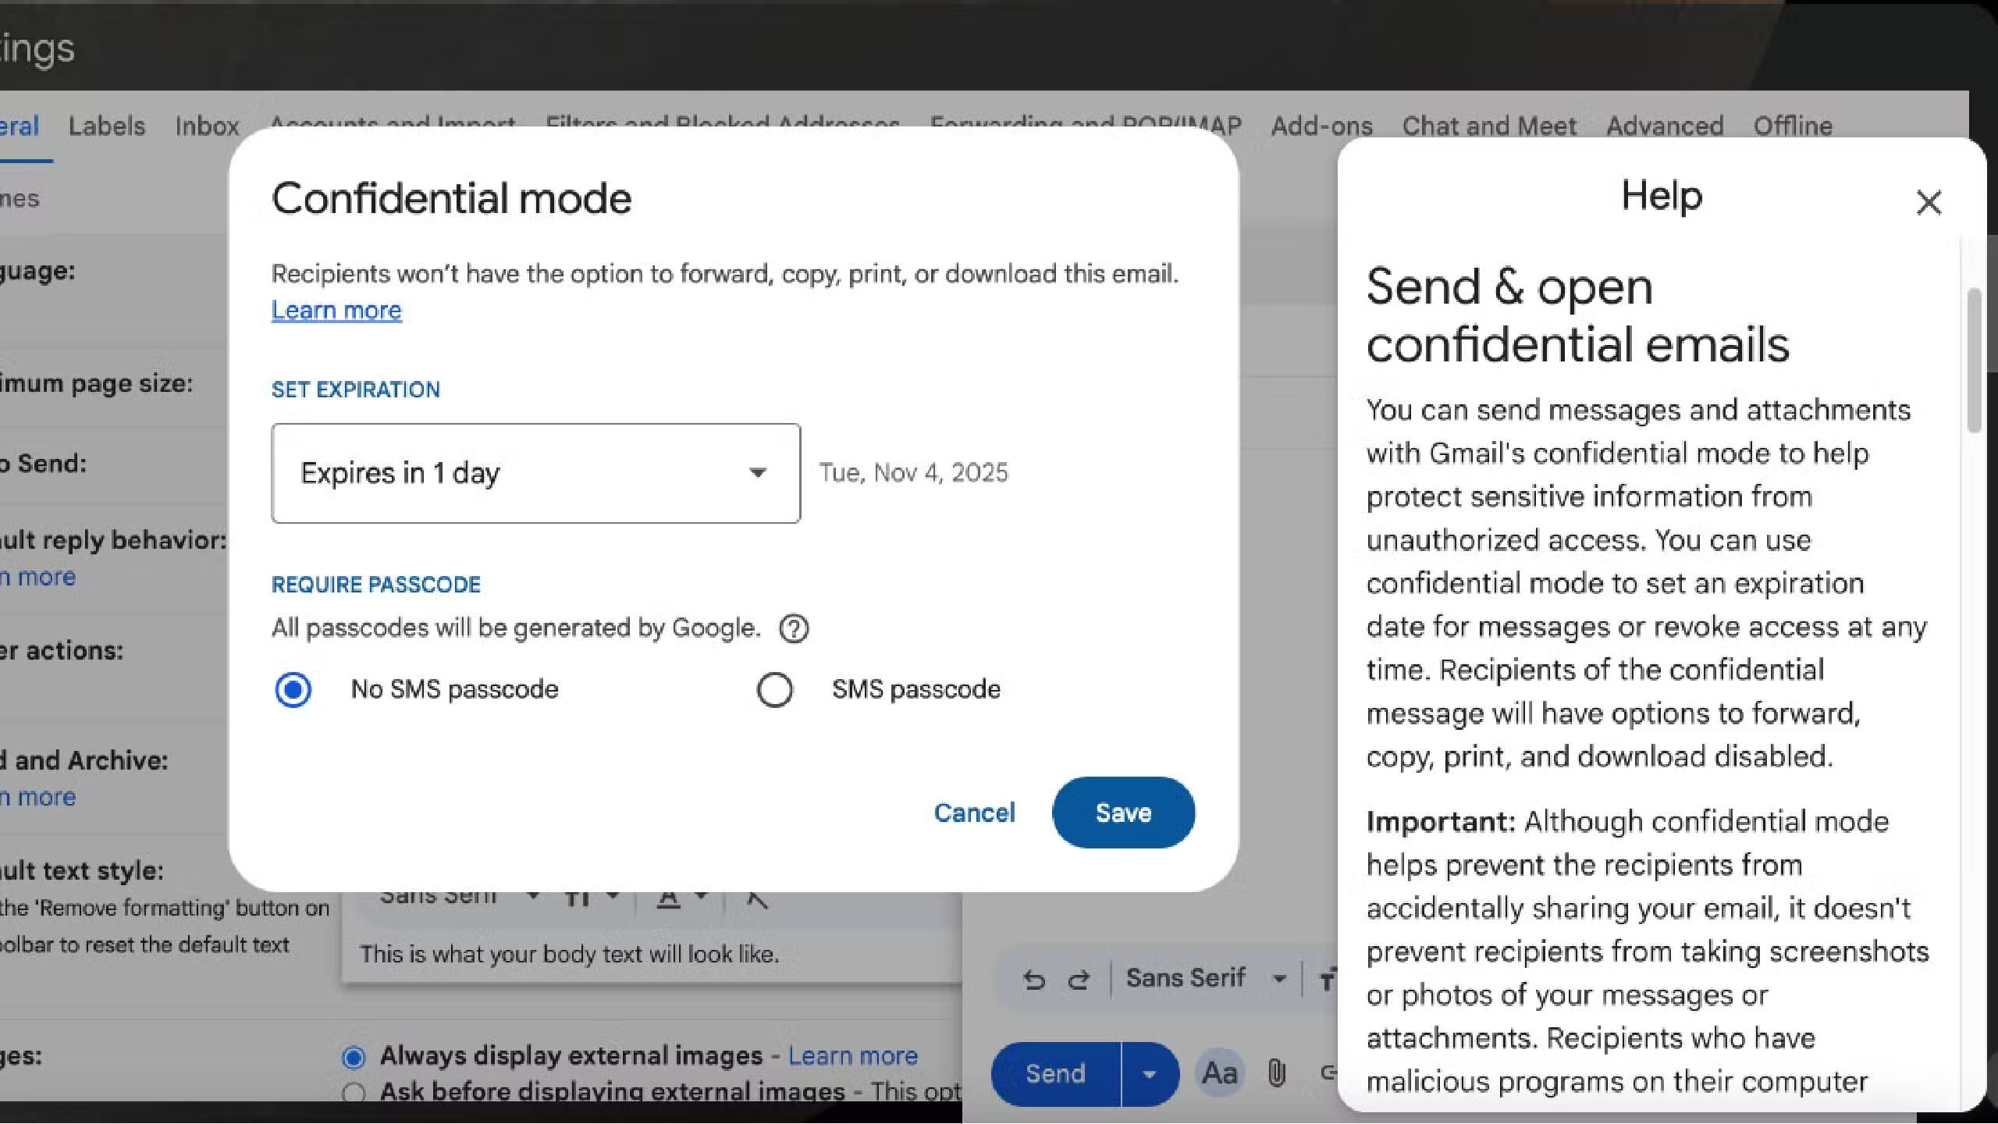Select Always display external images option
This screenshot has width=1998, height=1124.
[354, 1057]
